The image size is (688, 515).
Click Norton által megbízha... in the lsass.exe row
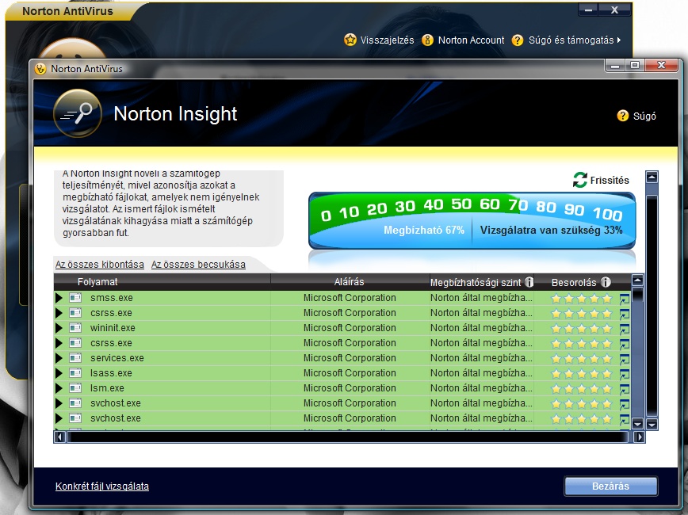pos(481,373)
